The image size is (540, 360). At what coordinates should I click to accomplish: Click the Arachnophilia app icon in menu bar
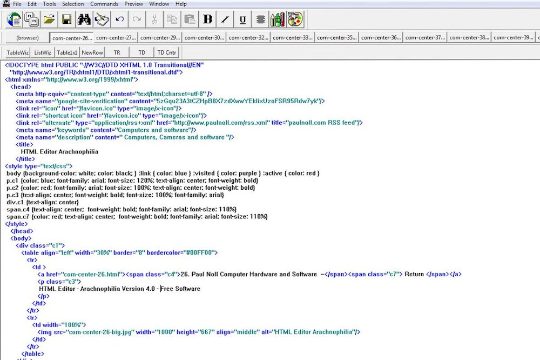pos(6,3)
